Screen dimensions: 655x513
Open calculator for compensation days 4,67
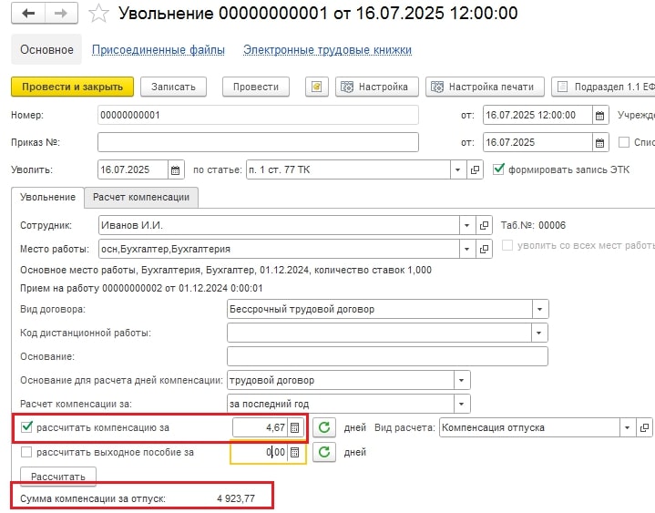tap(294, 427)
